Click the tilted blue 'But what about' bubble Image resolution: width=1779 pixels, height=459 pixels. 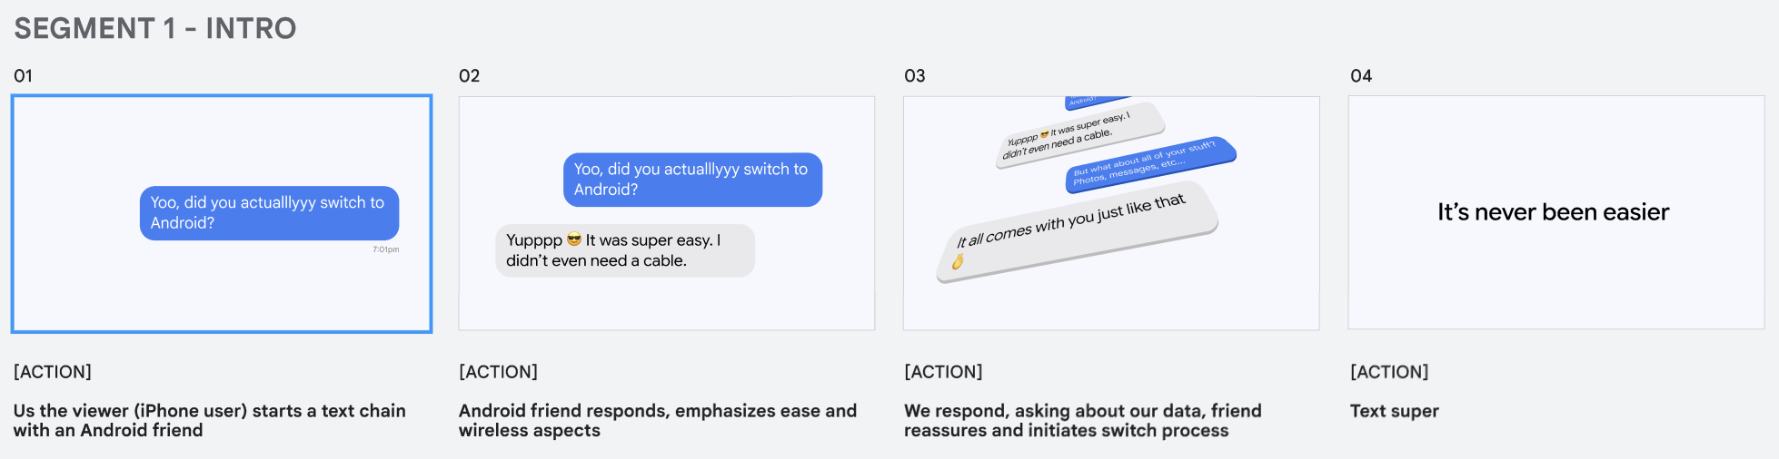[x=1150, y=164]
